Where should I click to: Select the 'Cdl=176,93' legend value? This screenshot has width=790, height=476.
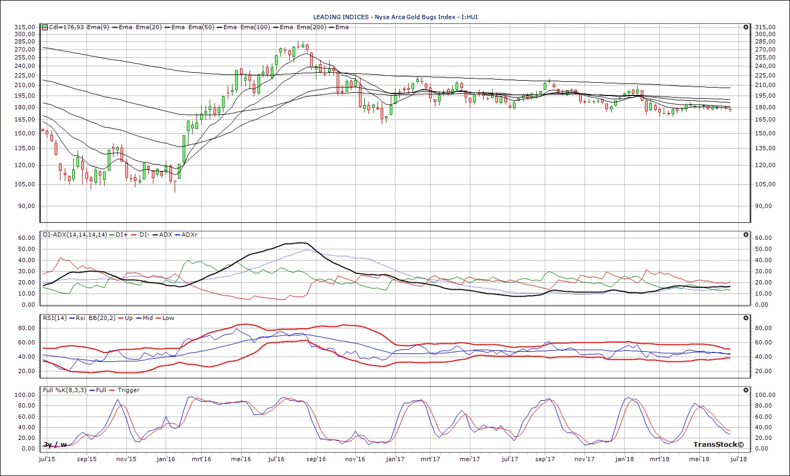(66, 27)
